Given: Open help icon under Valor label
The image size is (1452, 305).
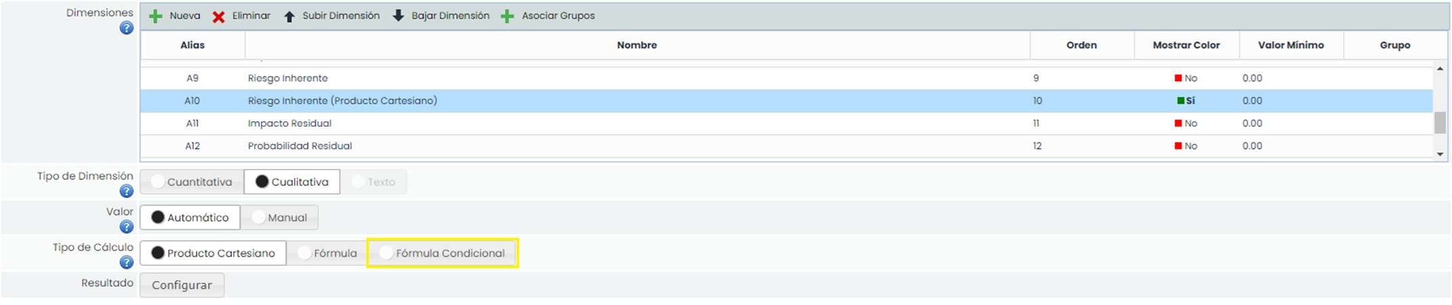Looking at the screenshot, I should pyautogui.click(x=126, y=227).
